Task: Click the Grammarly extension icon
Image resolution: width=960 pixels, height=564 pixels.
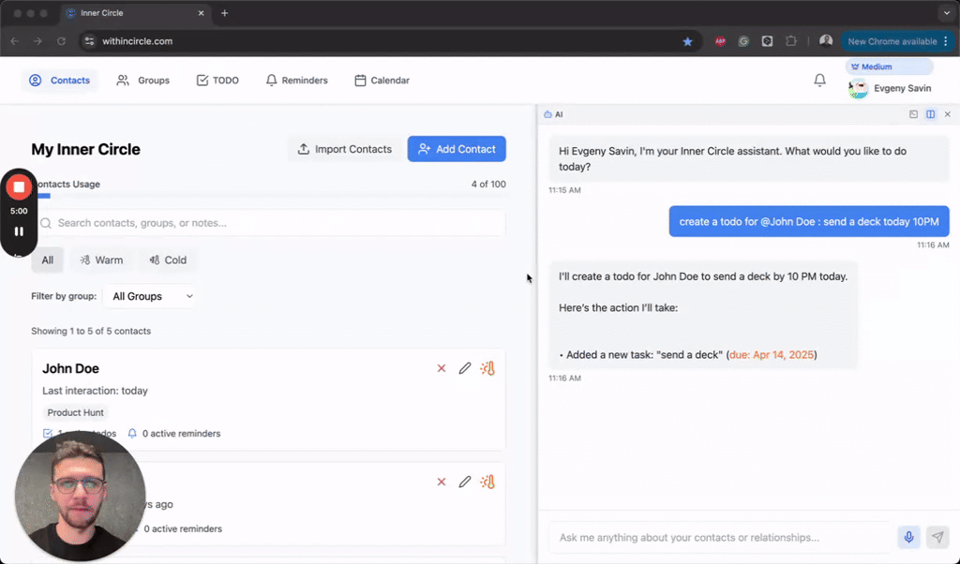Action: [743, 41]
